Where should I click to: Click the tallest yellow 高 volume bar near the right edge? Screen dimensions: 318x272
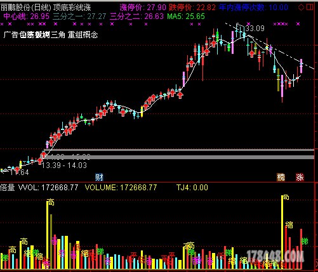pyautogui.click(x=282, y=232)
